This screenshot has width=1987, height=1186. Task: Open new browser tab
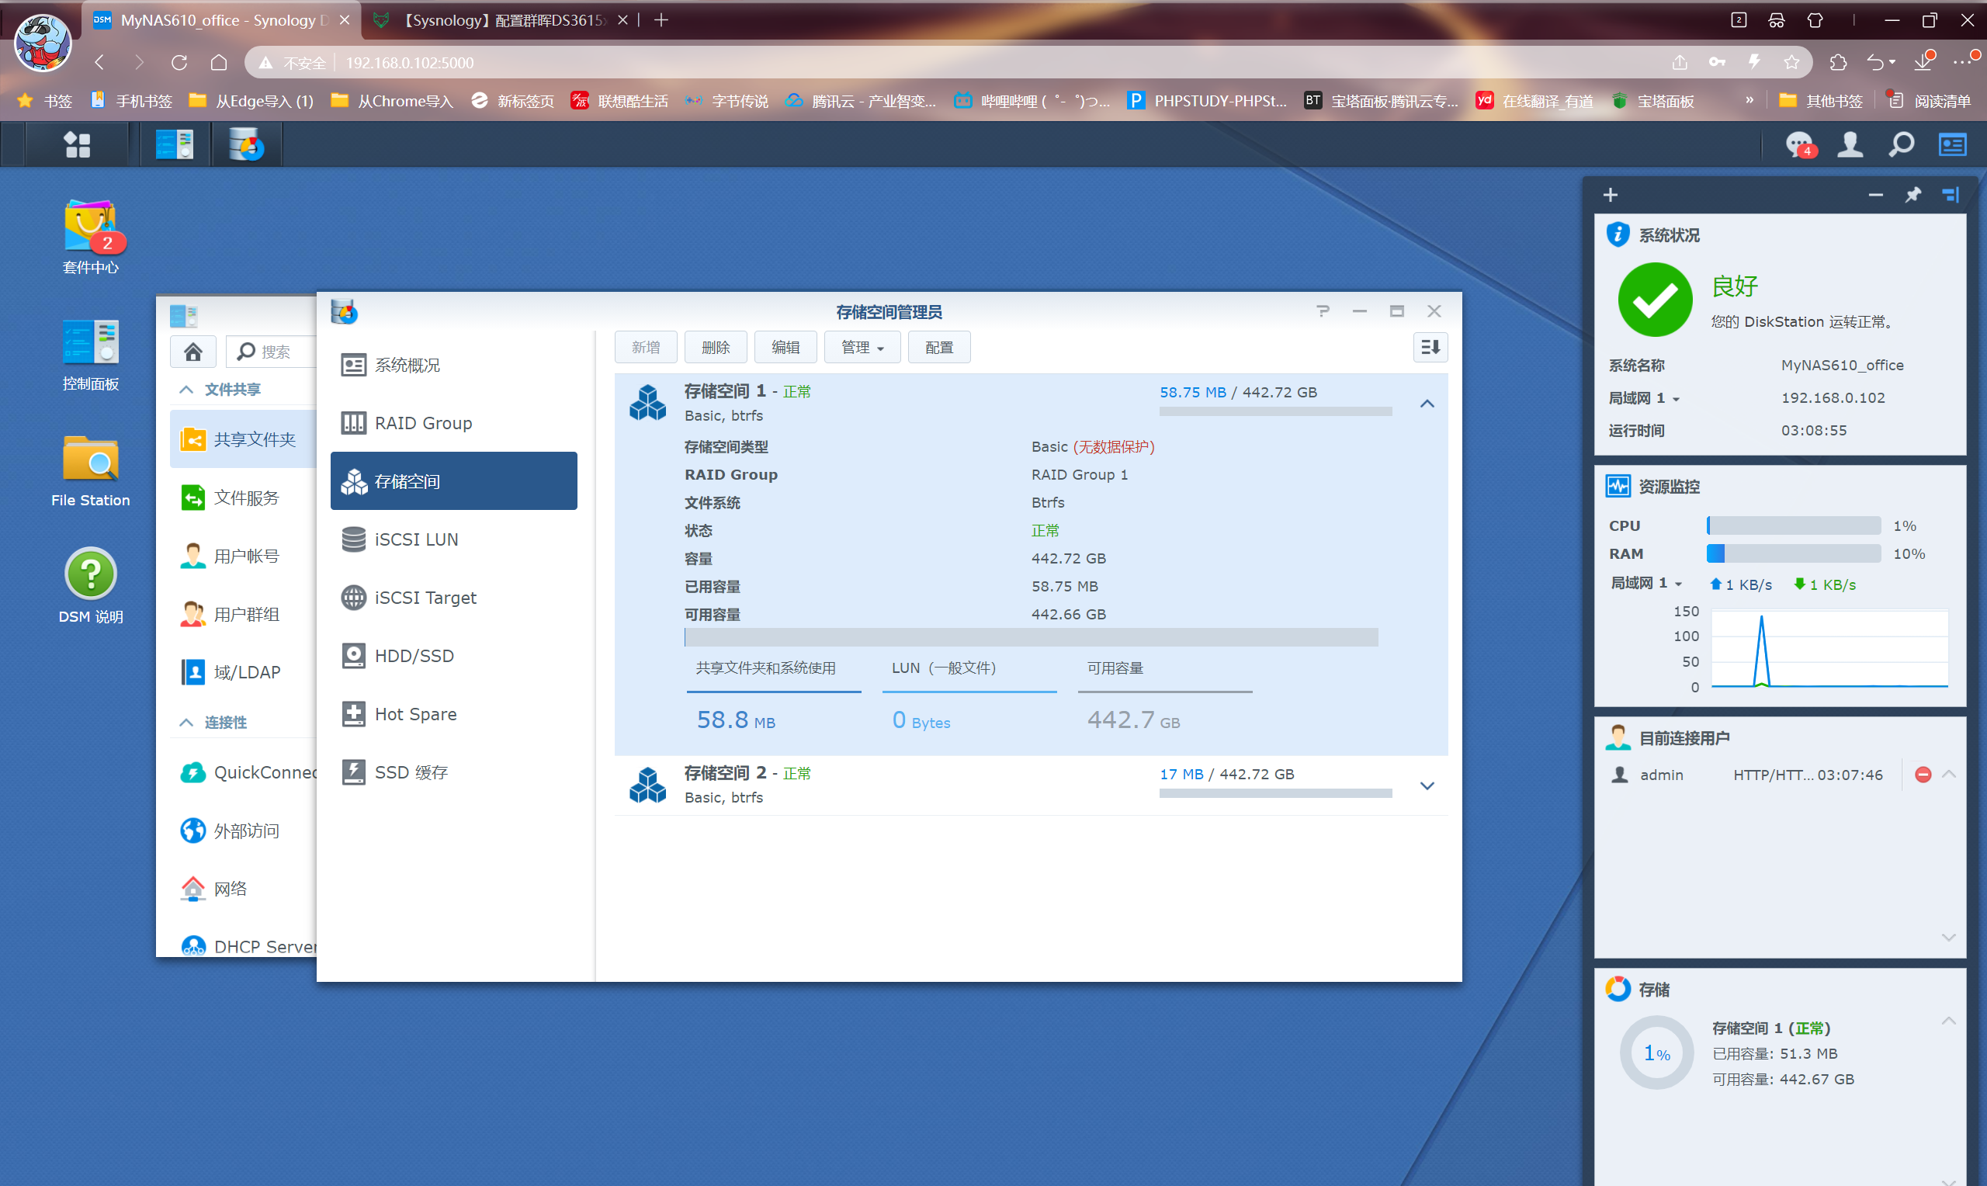click(661, 20)
